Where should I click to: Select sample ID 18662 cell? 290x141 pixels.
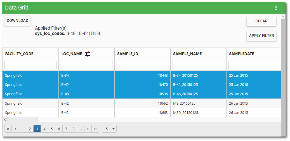[x=142, y=103]
